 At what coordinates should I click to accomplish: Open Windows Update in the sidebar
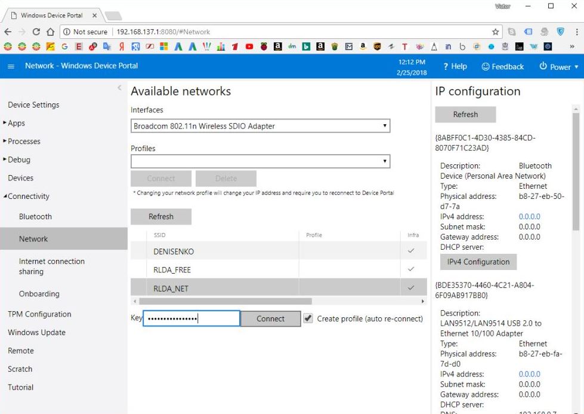[x=36, y=332]
